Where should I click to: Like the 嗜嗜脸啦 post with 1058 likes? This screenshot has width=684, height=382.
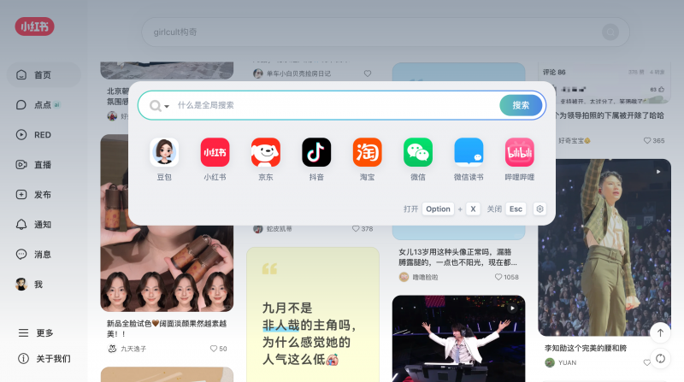pos(498,277)
